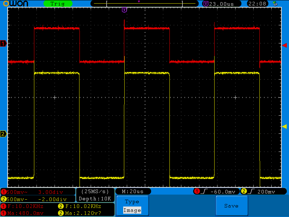Image resolution: width=289 pixels, height=217 pixels.
Task: Click the red 1 badge in the trigger readout
Action: click(x=197, y=191)
